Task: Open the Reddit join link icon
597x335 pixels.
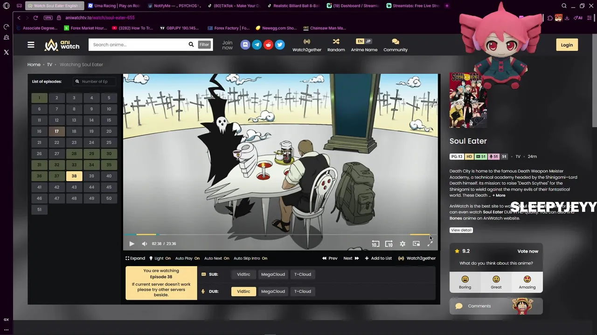Action: coord(268,45)
